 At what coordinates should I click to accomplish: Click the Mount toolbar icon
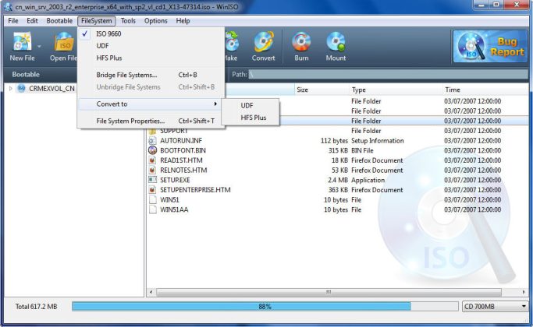336,42
